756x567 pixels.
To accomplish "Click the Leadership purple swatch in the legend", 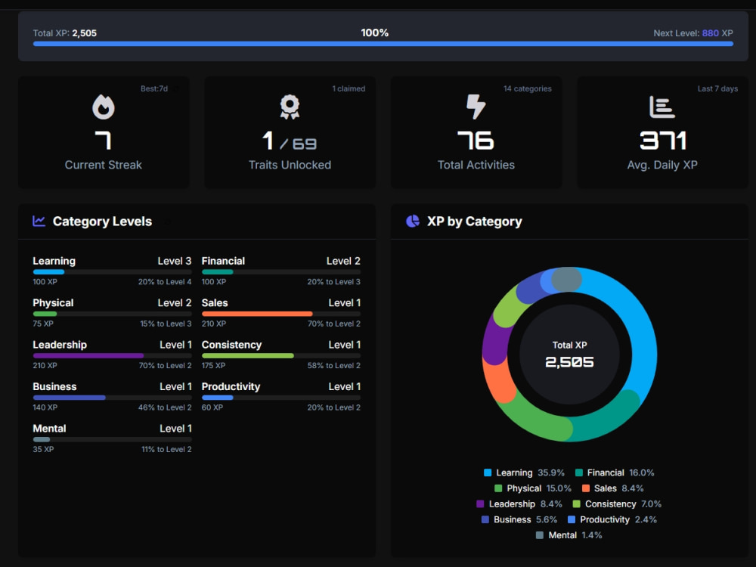I will (x=480, y=503).
